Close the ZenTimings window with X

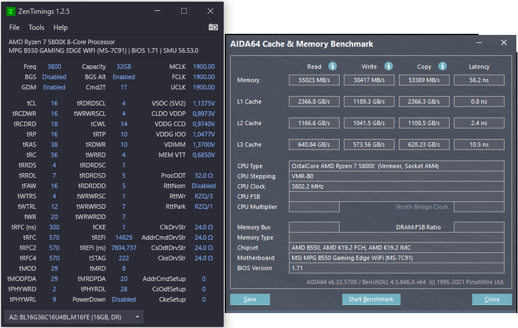[210, 11]
